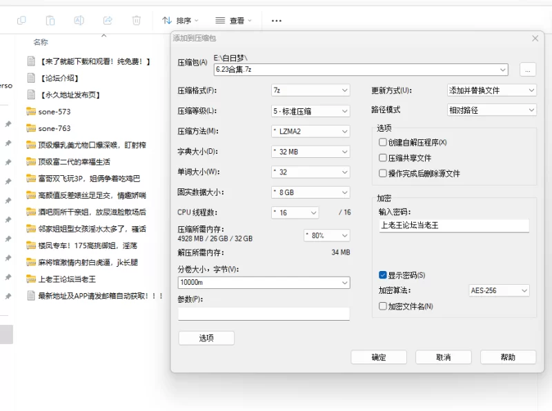Click the cancel button in dialog
Image resolution: width=552 pixels, height=411 pixels.
pyautogui.click(x=443, y=357)
